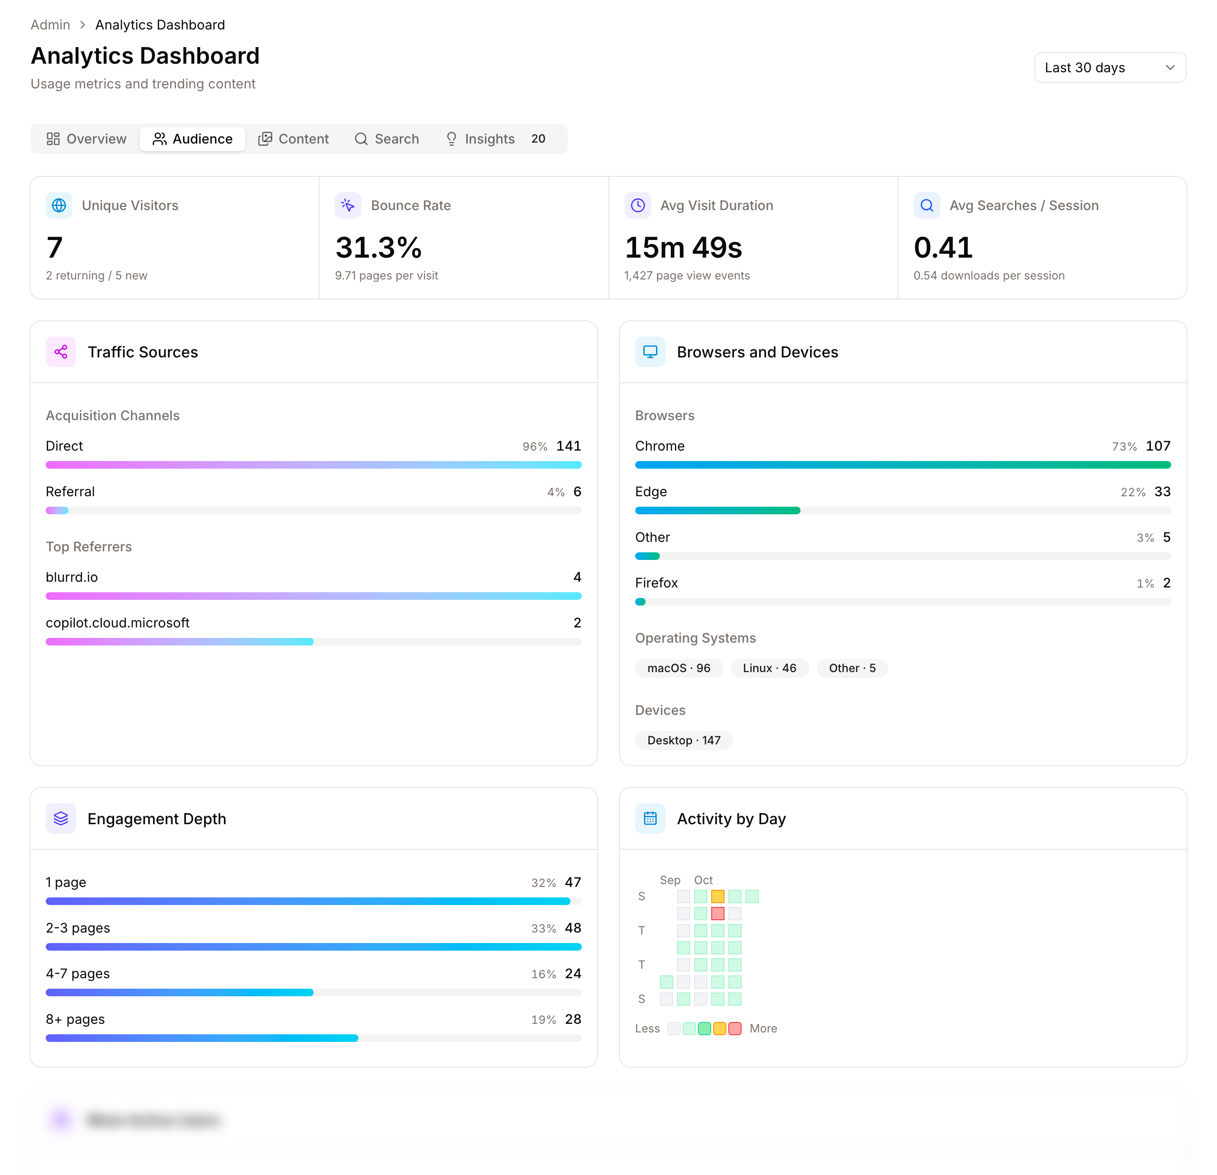
Task: Click the Chrome browser progress bar
Action: click(903, 465)
